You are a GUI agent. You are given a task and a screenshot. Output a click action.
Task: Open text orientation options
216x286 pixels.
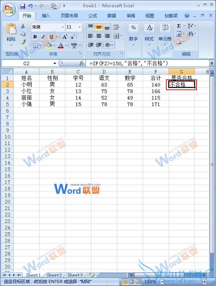[109, 45]
